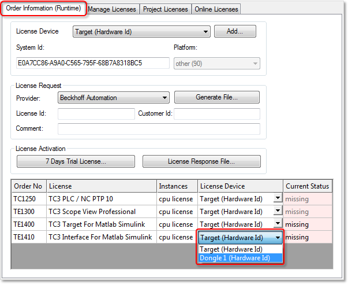Click the TC3 PLC / NC PTP 10 cell
This screenshot has height=284, width=348.
[102, 199]
